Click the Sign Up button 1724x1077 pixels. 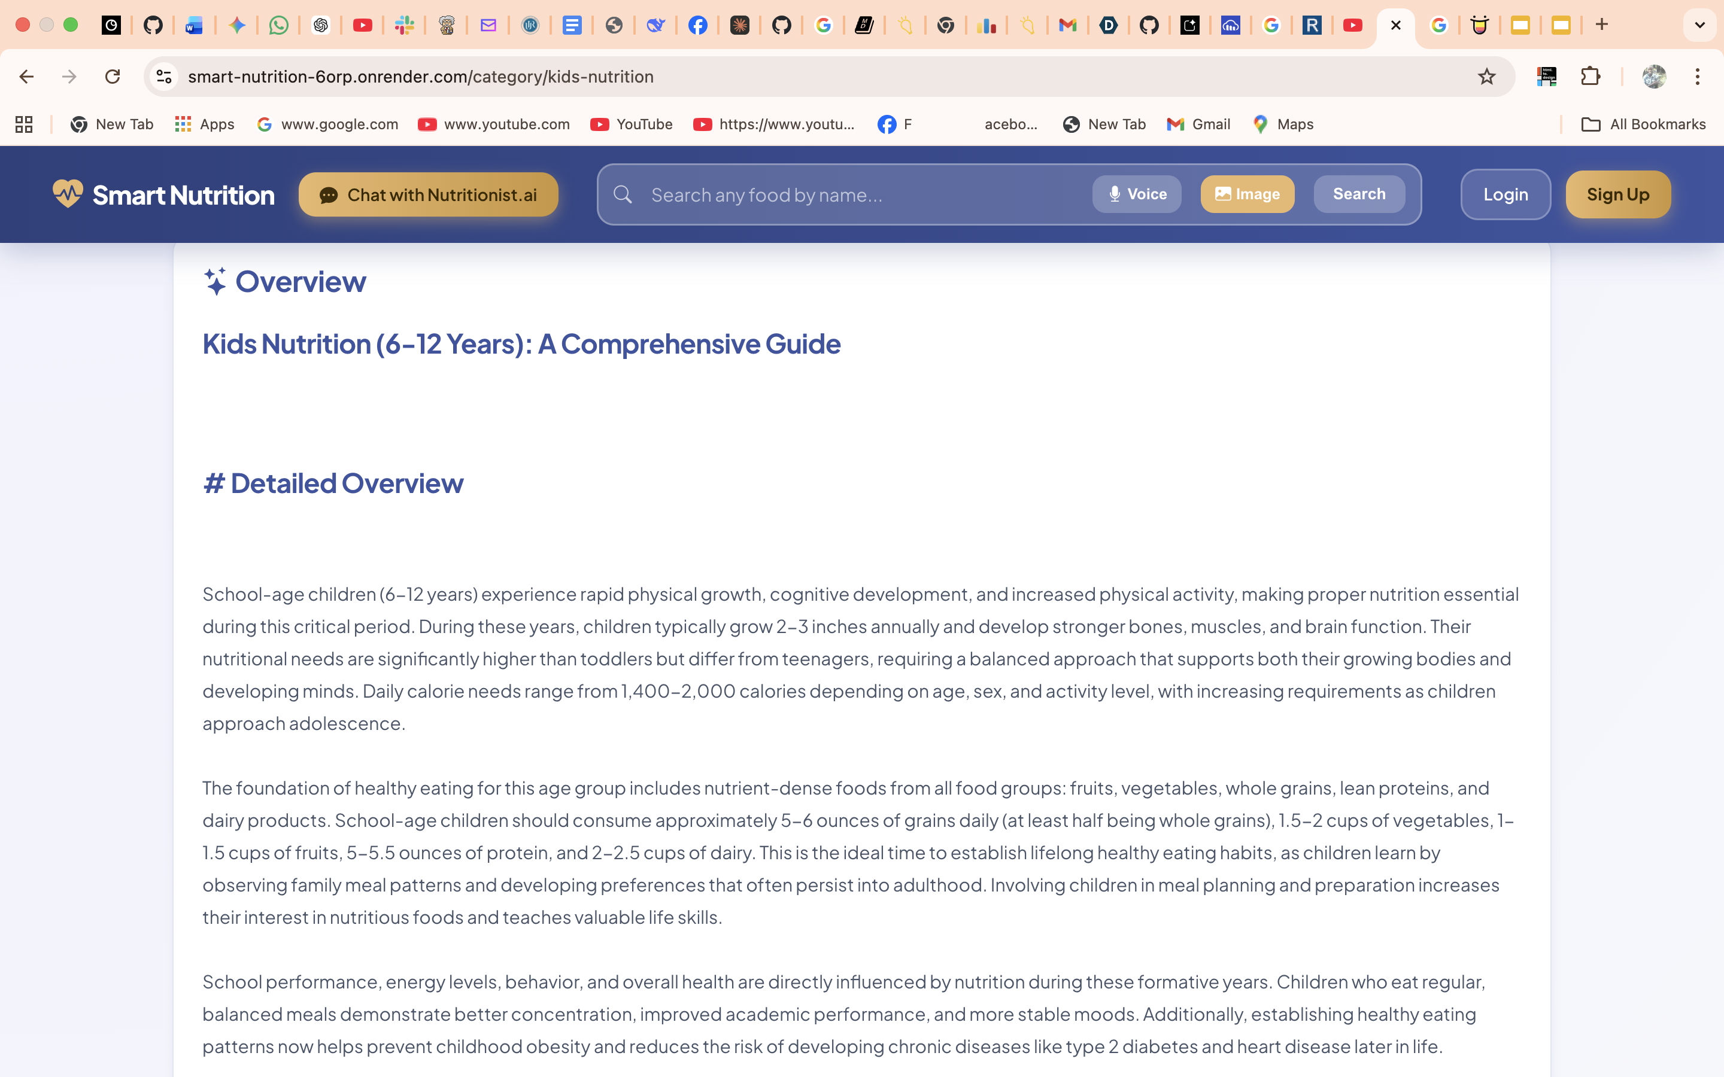(x=1617, y=194)
